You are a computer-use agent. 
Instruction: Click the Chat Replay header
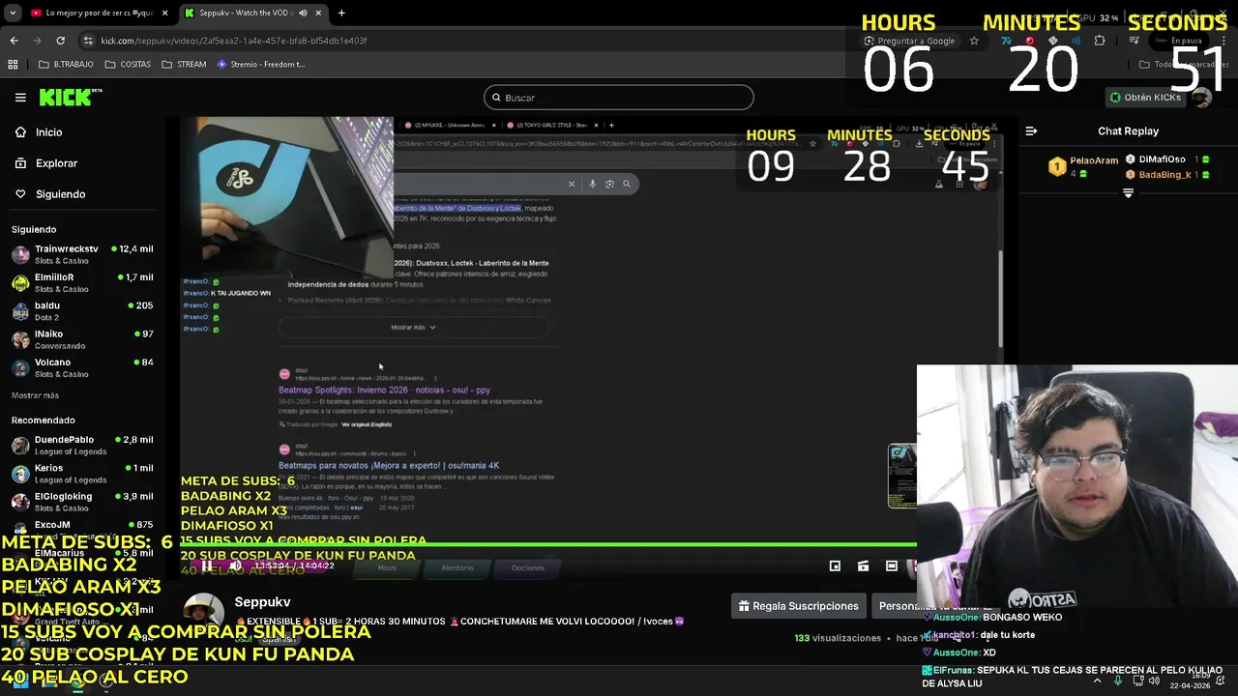[1128, 130]
